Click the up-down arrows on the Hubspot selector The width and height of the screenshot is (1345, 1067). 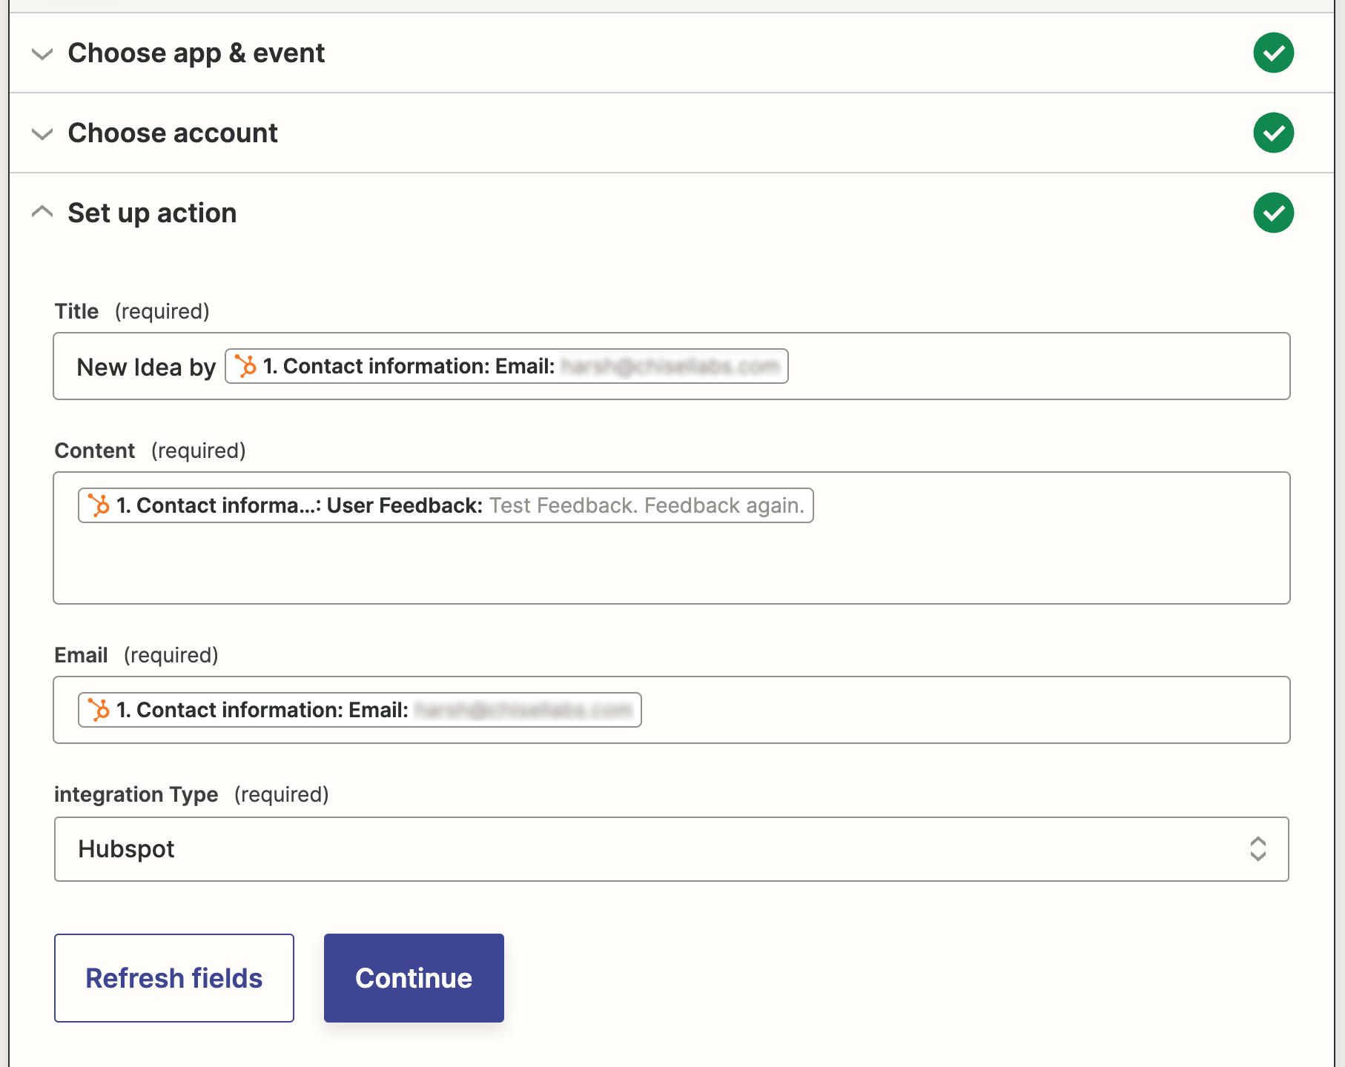point(1258,849)
